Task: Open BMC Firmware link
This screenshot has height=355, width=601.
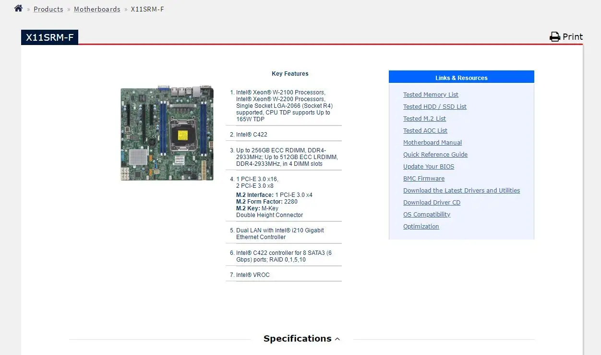Action: [424, 179]
